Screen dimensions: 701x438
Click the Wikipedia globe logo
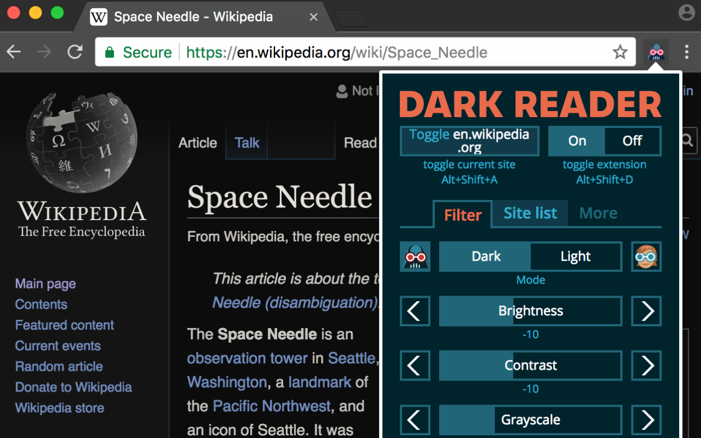(81, 140)
